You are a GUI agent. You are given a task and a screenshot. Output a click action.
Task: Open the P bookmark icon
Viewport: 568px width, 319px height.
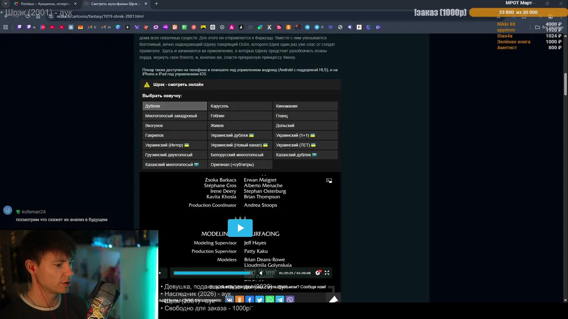coord(359,27)
